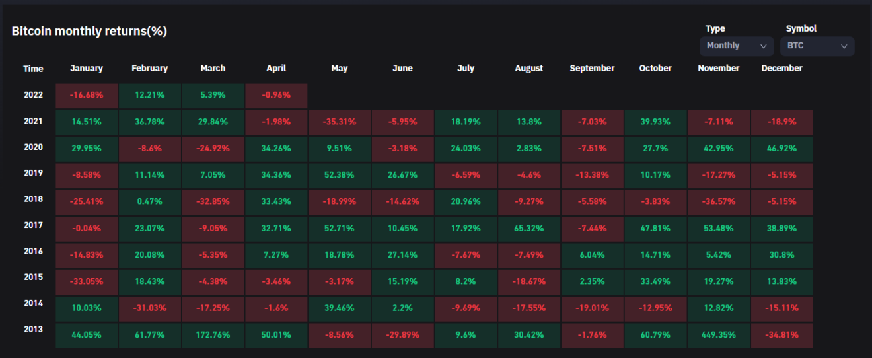Click the -36.57% November 2018 cell

pos(718,202)
